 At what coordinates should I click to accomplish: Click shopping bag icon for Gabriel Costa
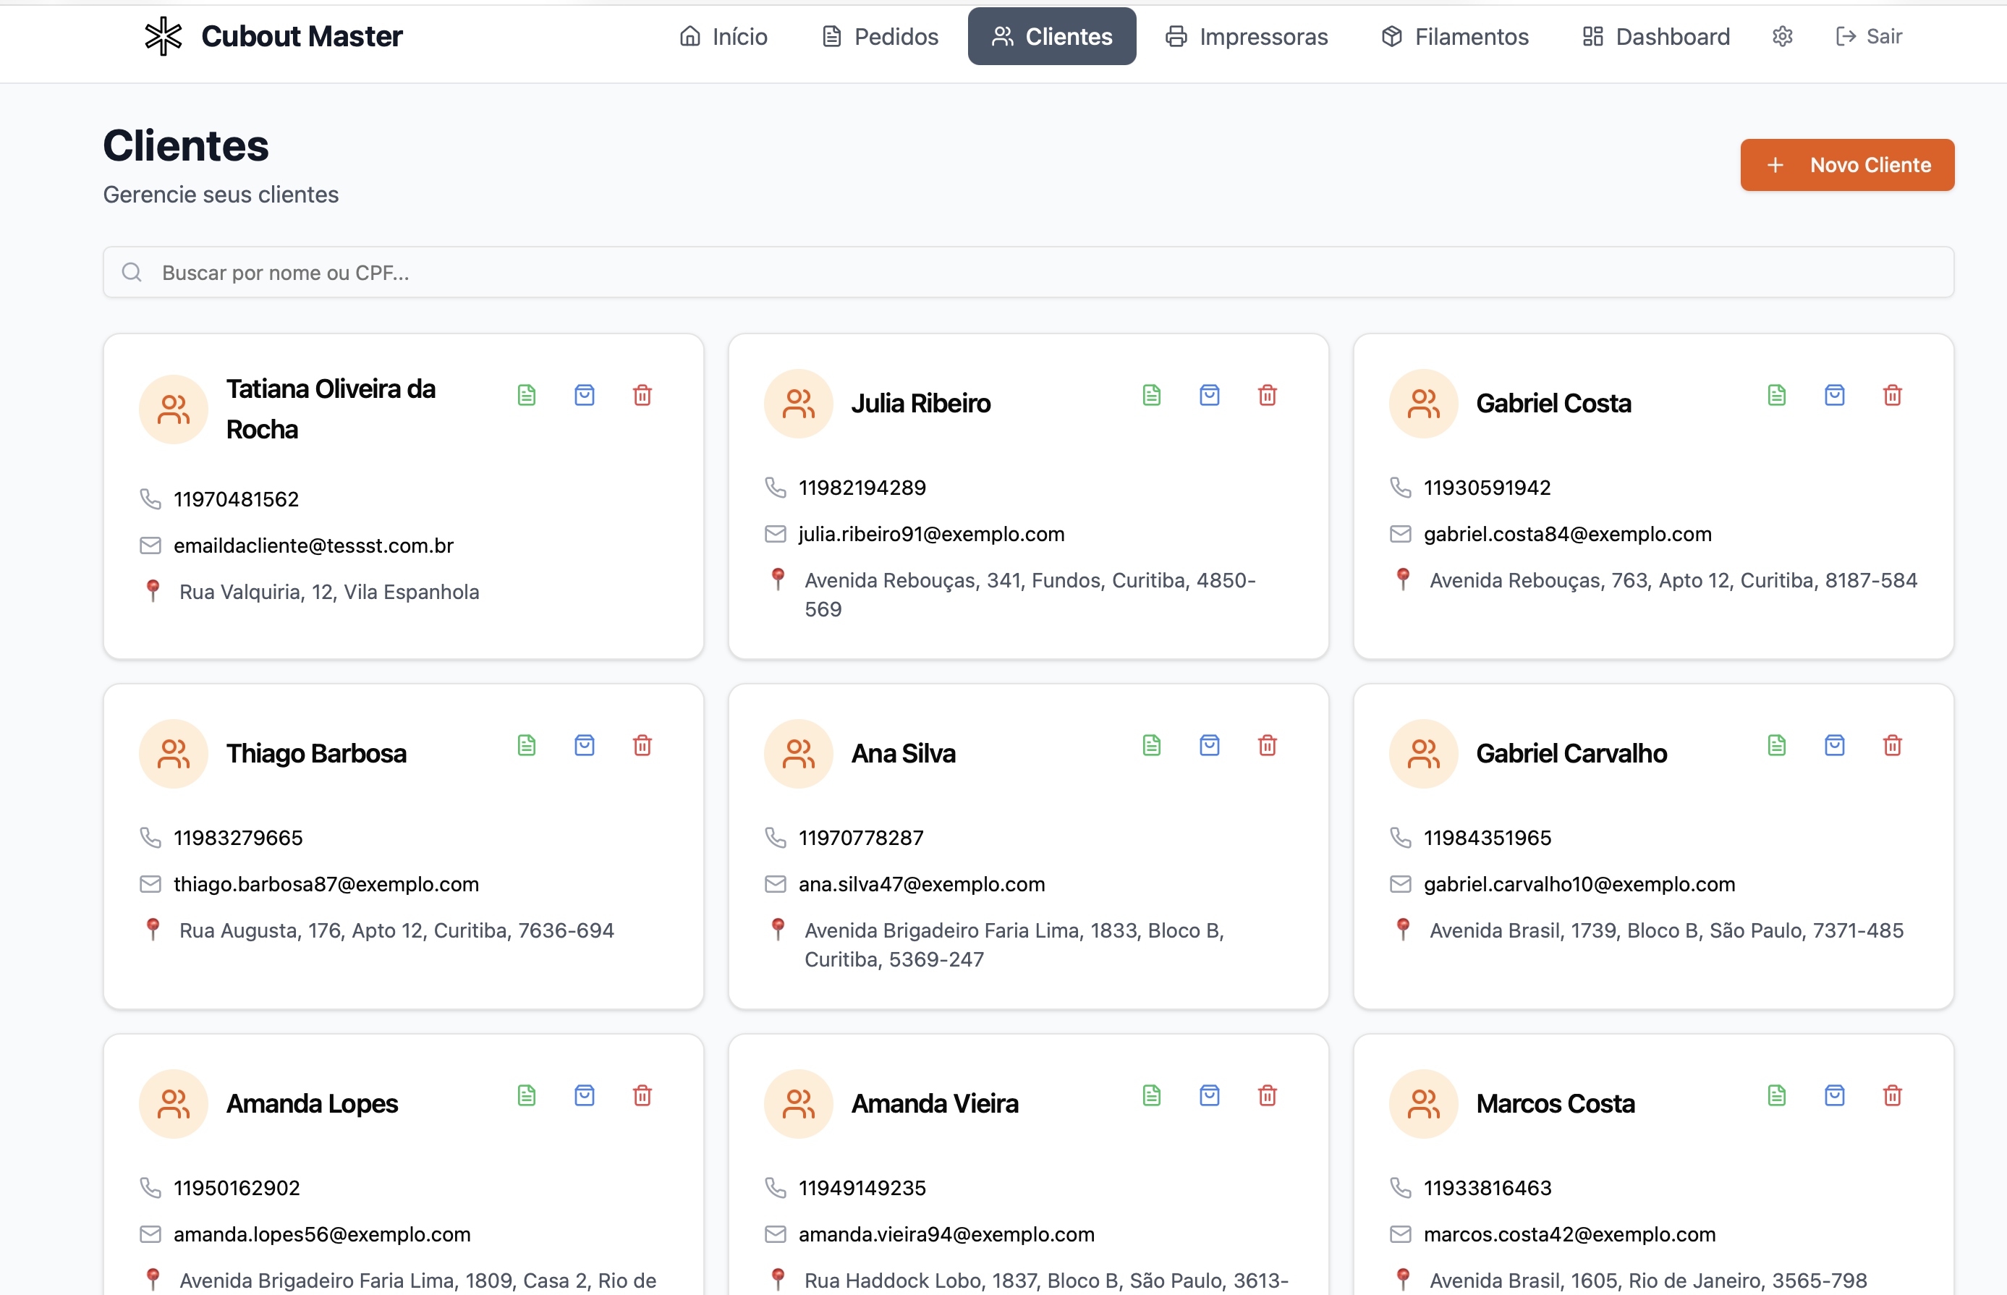[1835, 394]
